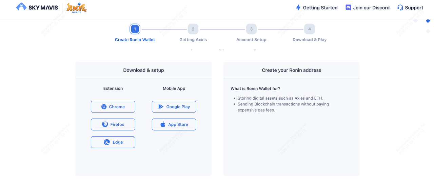
Task: Select step 1 Create Ronin Wallet
Action: (135, 29)
